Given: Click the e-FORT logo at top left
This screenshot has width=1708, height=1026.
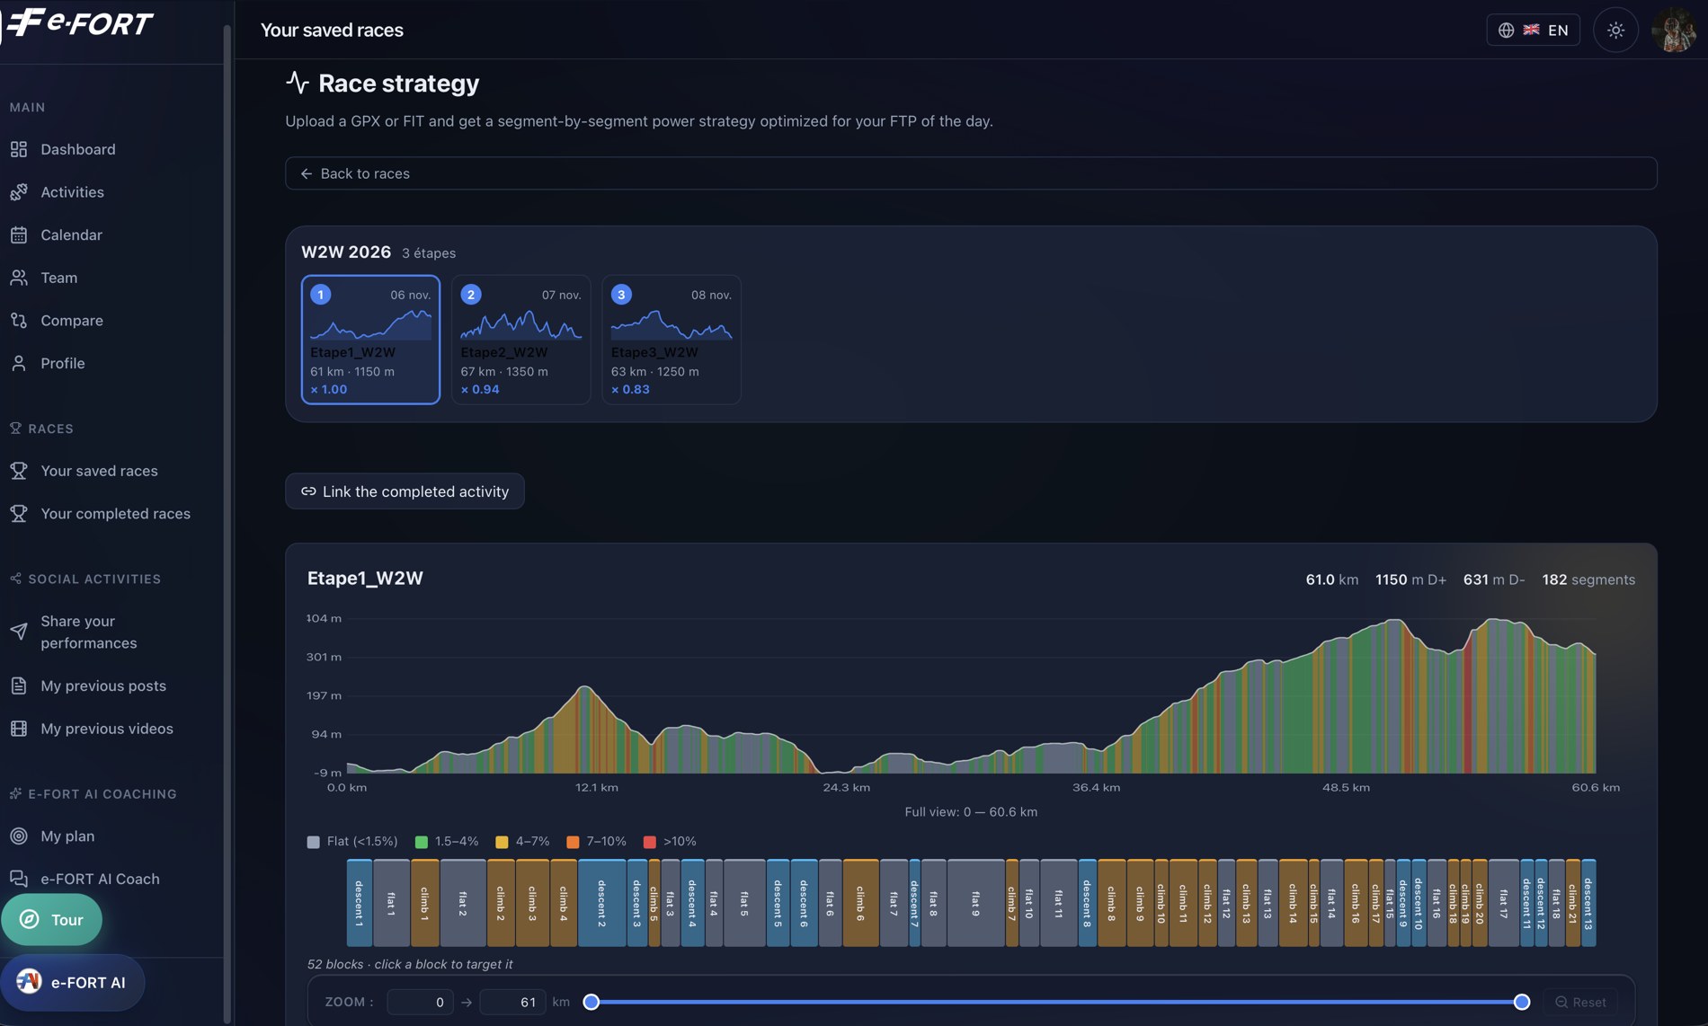Looking at the screenshot, I should [x=79, y=24].
